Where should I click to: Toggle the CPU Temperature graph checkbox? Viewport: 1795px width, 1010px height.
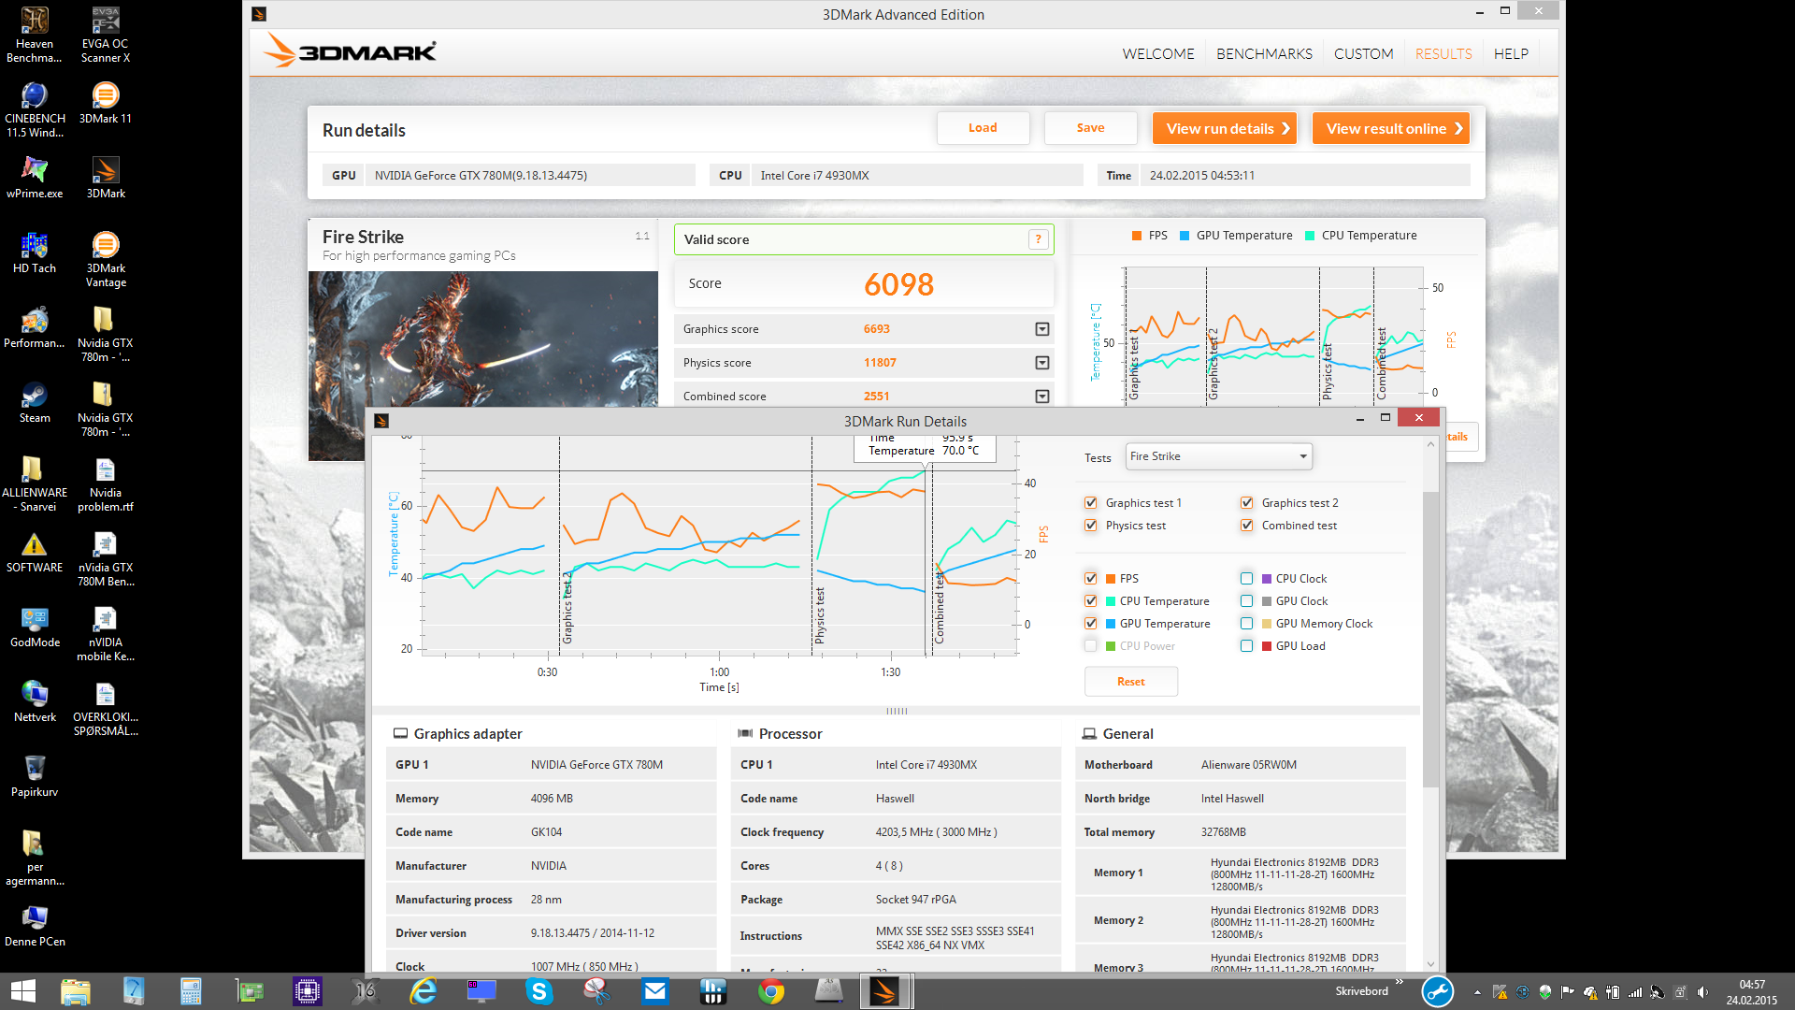(x=1090, y=601)
